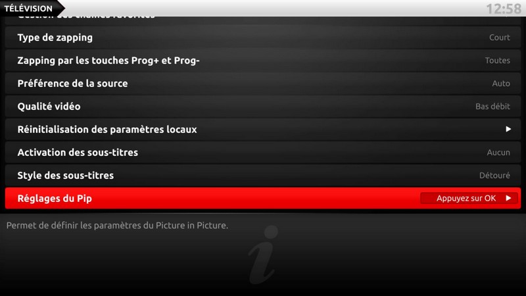Screen dimensions: 526x296
Task: Change the Court zapping value
Action: (x=499, y=37)
